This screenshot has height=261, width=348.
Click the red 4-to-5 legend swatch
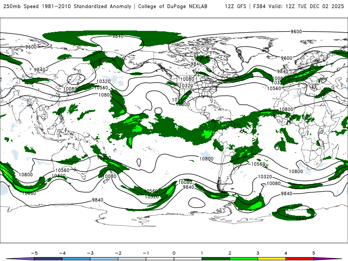coord(300,259)
